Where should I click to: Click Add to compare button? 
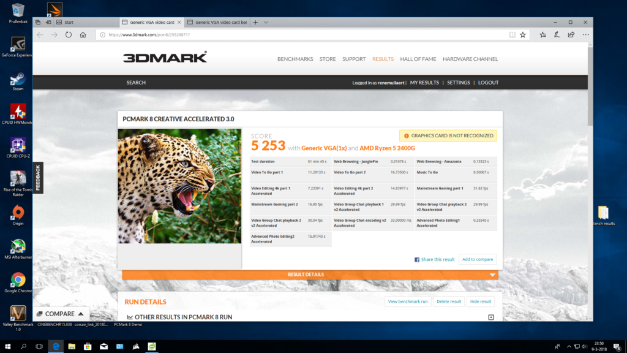coord(478,259)
